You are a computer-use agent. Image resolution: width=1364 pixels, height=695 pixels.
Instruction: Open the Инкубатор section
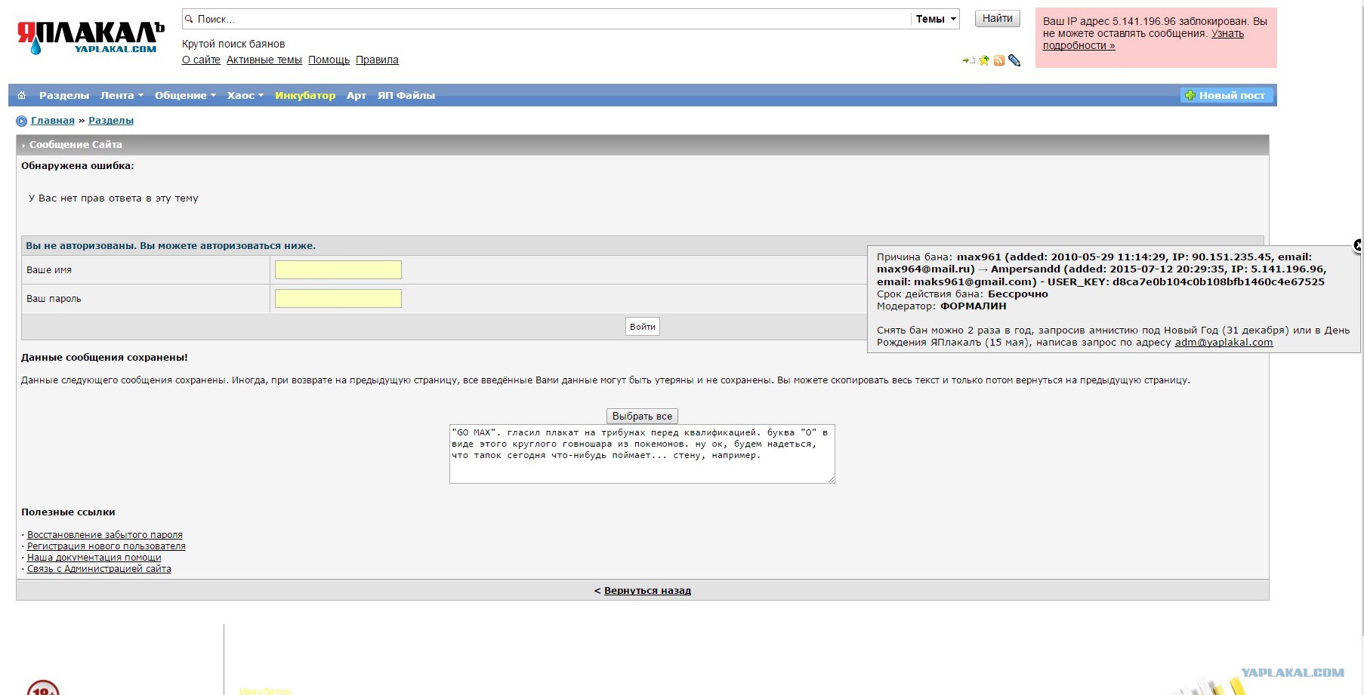305,95
